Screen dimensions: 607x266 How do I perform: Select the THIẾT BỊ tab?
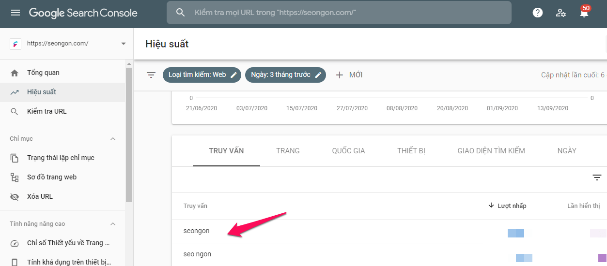coord(411,151)
